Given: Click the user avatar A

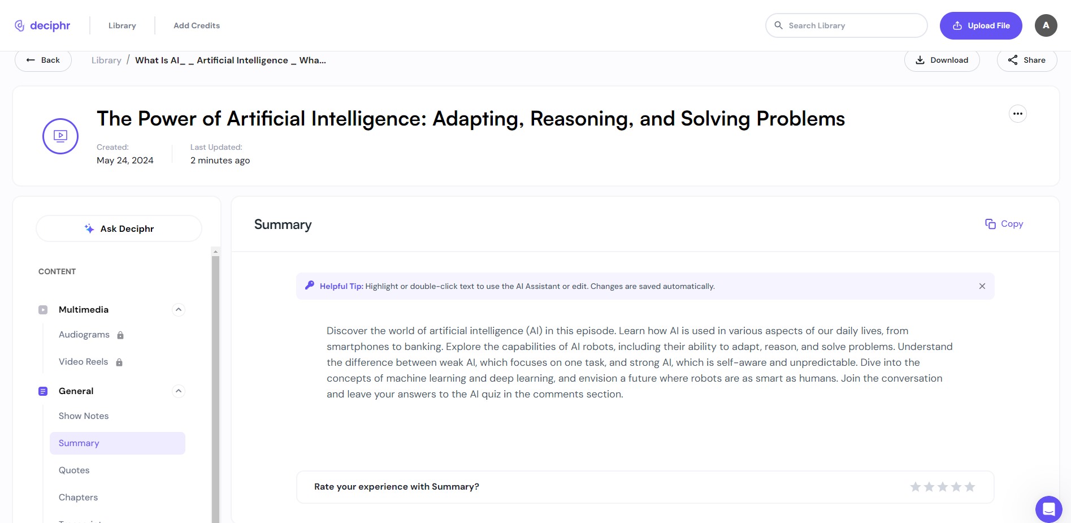Looking at the screenshot, I should [1046, 25].
